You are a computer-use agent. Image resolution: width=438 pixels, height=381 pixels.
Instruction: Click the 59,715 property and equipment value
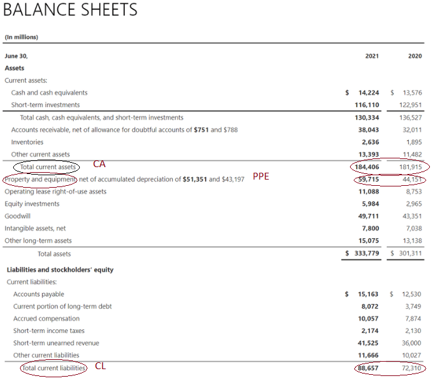pos(368,180)
